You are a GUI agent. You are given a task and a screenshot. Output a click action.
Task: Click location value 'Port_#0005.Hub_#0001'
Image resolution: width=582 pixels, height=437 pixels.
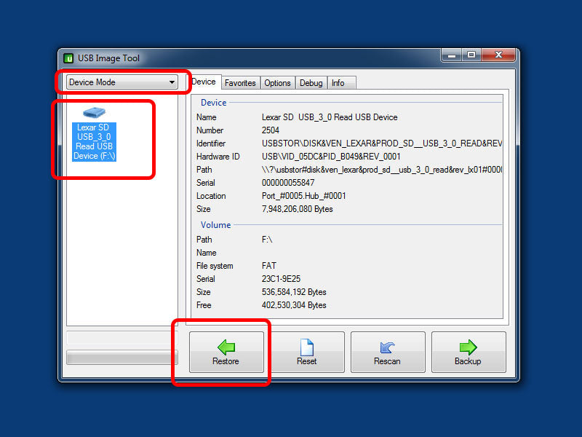[x=303, y=196]
